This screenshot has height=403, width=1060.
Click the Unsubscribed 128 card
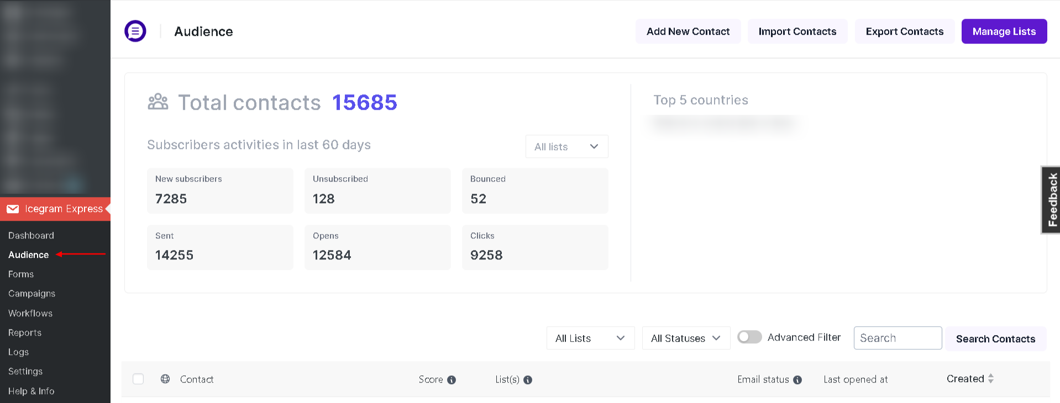click(377, 190)
